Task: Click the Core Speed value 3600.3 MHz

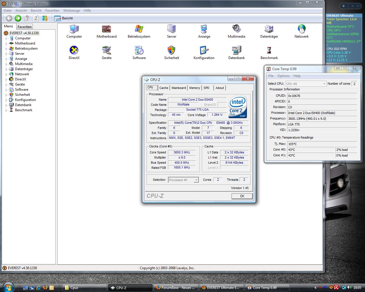Action: pos(182,153)
